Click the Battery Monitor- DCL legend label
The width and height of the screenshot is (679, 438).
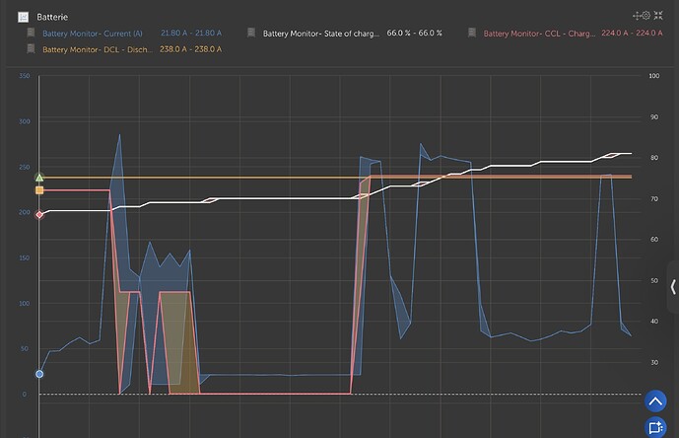98,49
